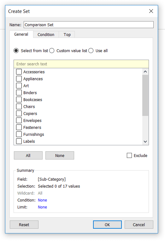
Task: Click the None selection button
Action: (60, 155)
